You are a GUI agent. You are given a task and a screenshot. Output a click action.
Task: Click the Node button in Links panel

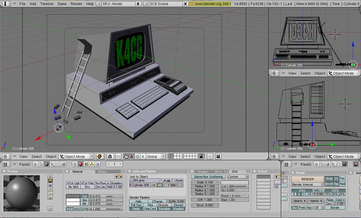click(179, 180)
